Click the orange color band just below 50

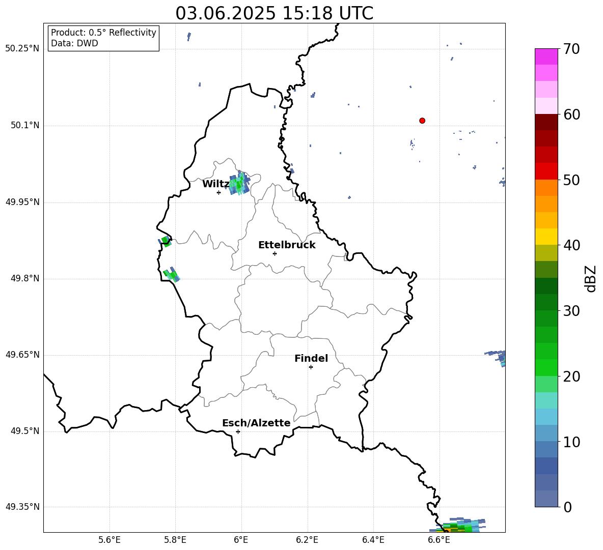546,187
